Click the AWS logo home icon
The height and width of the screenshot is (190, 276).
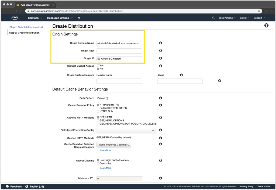point(15,18)
